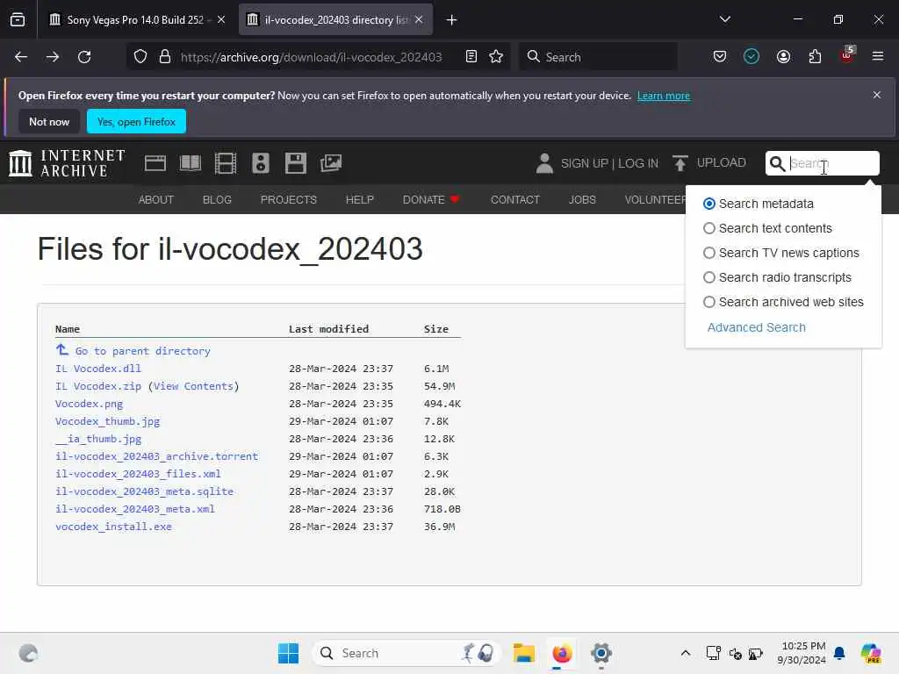Click the user avatar icon beside Sign Up
This screenshot has width=899, height=674.
544,163
